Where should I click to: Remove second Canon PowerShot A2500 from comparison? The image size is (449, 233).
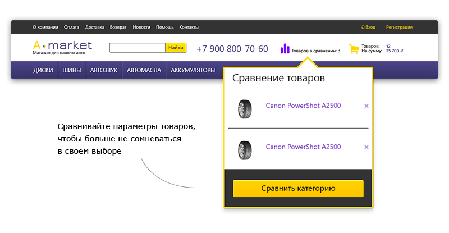pos(366,147)
